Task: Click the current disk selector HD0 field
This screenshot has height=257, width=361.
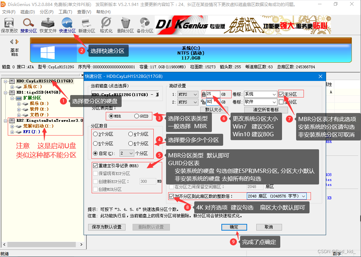Action: [125, 94]
